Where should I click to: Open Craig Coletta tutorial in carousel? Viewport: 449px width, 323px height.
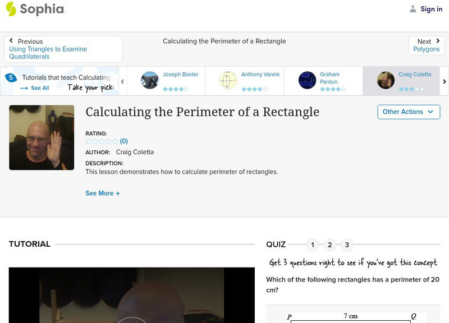click(415, 75)
